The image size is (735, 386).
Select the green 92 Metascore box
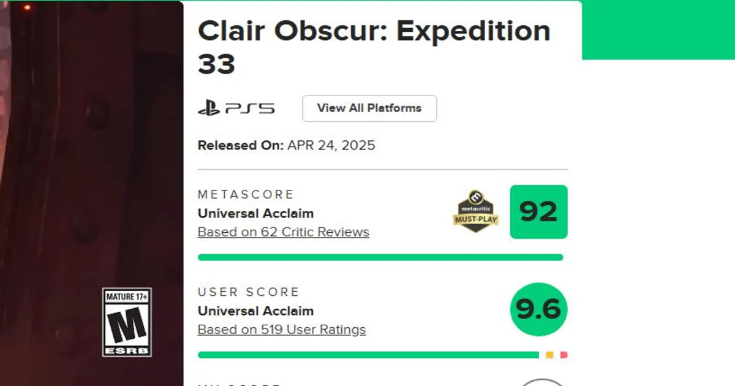tap(538, 212)
